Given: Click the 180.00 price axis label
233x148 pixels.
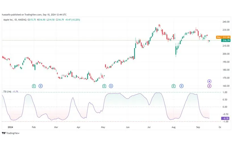Looking at the screenshot, I should pyautogui.click(x=226, y=70).
